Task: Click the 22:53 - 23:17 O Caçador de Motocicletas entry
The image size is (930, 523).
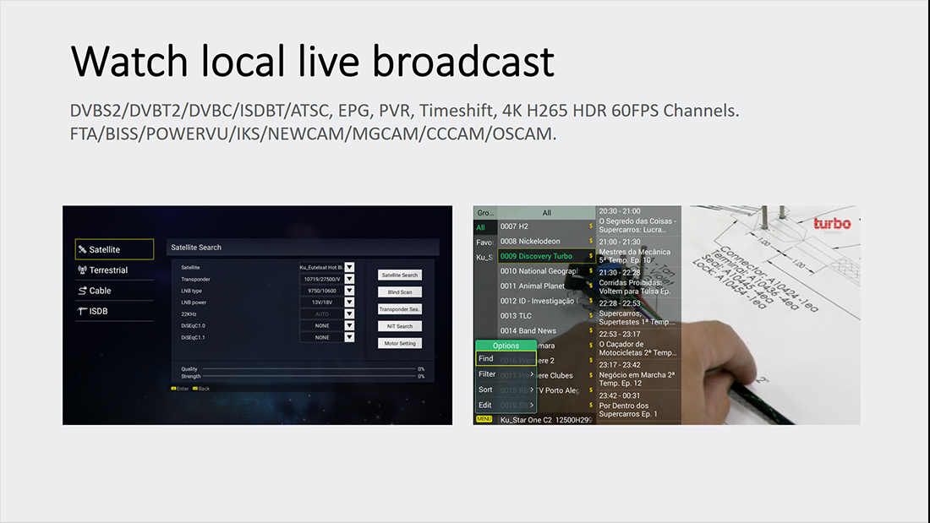Action: point(638,343)
